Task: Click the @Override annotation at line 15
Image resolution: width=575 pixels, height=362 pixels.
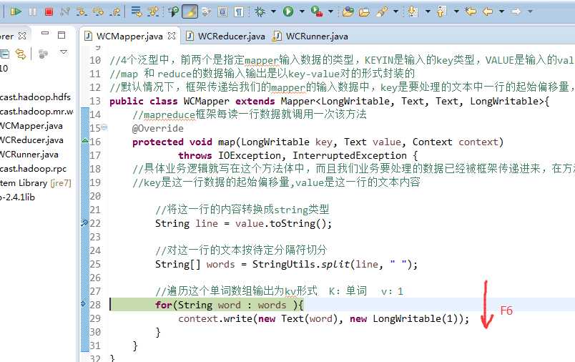Action: click(x=157, y=128)
